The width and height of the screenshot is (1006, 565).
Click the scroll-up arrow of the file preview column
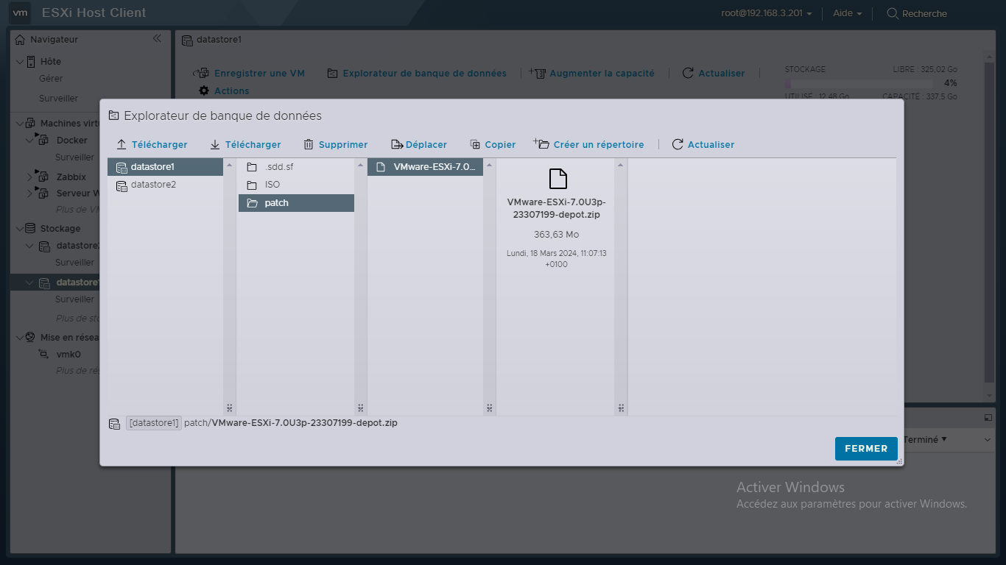tap(621, 164)
